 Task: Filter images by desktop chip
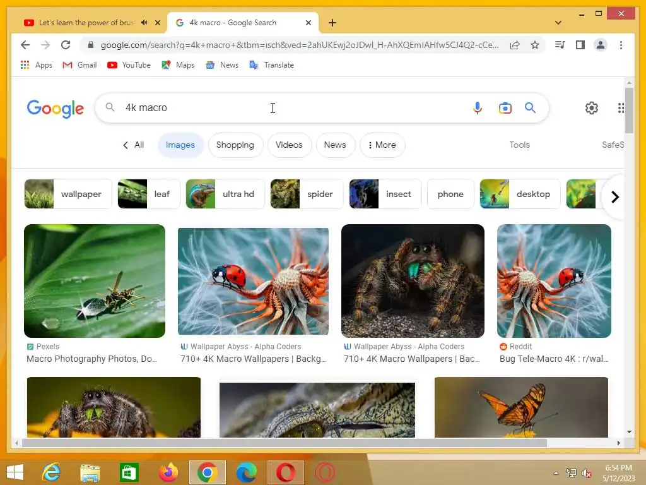520,194
